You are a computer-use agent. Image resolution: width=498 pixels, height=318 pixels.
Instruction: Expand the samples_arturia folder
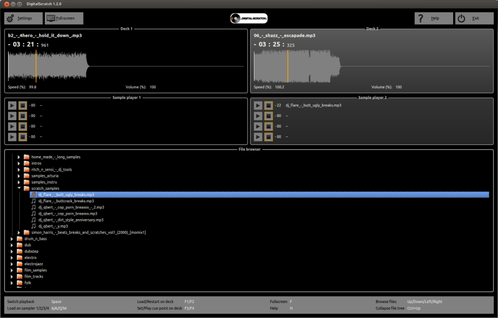click(x=19, y=176)
